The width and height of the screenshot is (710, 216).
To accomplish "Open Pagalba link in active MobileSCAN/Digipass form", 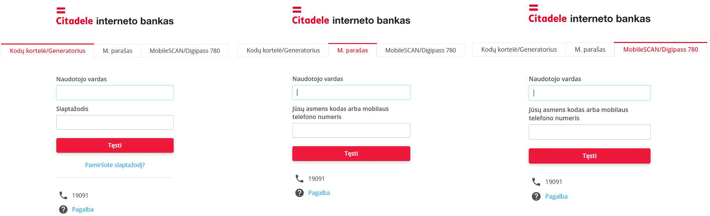I will pyautogui.click(x=556, y=197).
